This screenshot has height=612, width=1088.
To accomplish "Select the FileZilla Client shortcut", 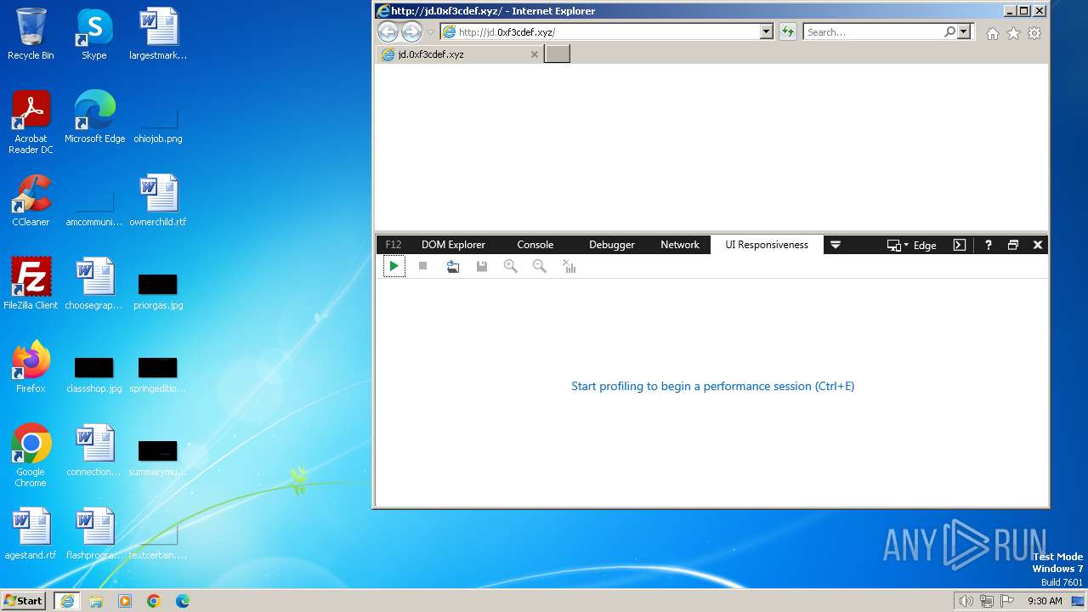I will pos(31,284).
